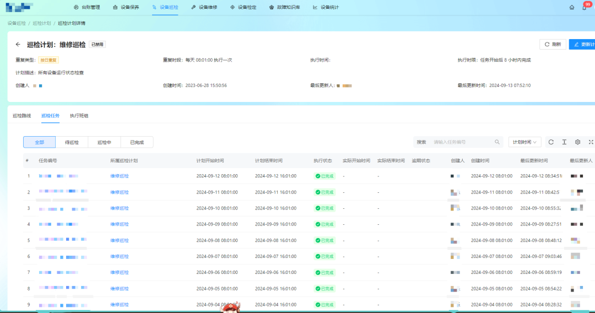
Task: Open table column settings gear icon
Action: (x=577, y=142)
